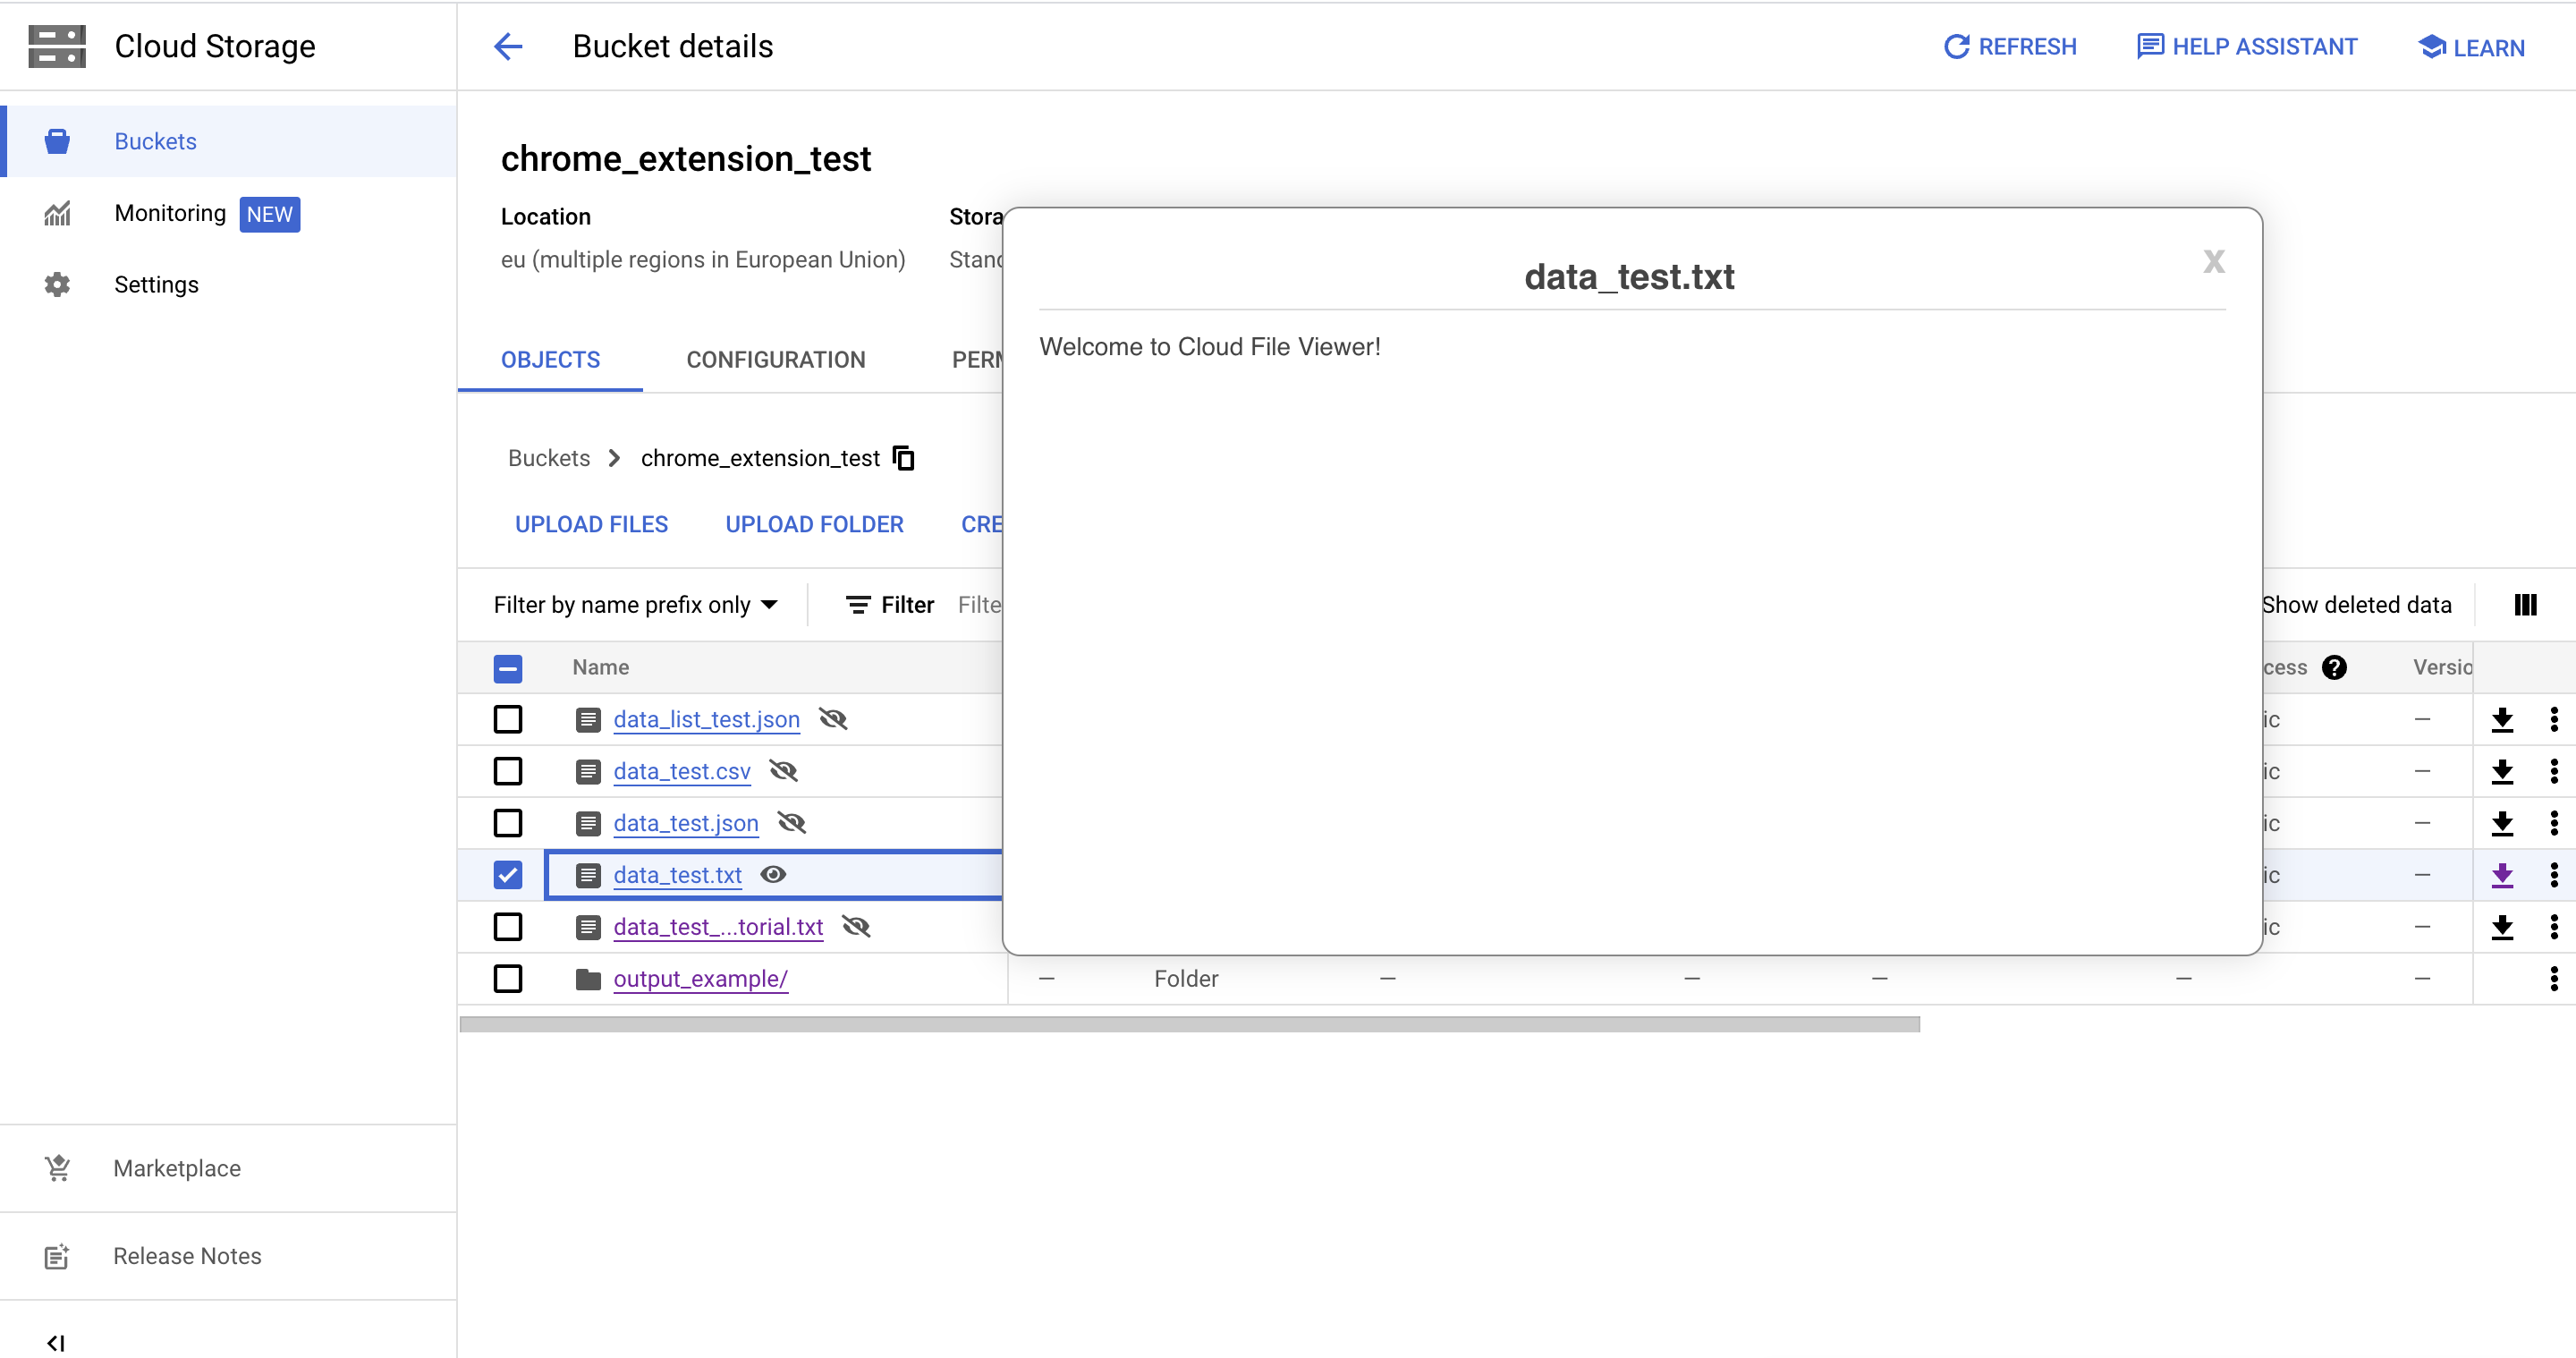Screen dimensions: 2576x1358
Task: Download data_test_...torial.txt with its download icon
Action: pyautogui.click(x=2502, y=927)
